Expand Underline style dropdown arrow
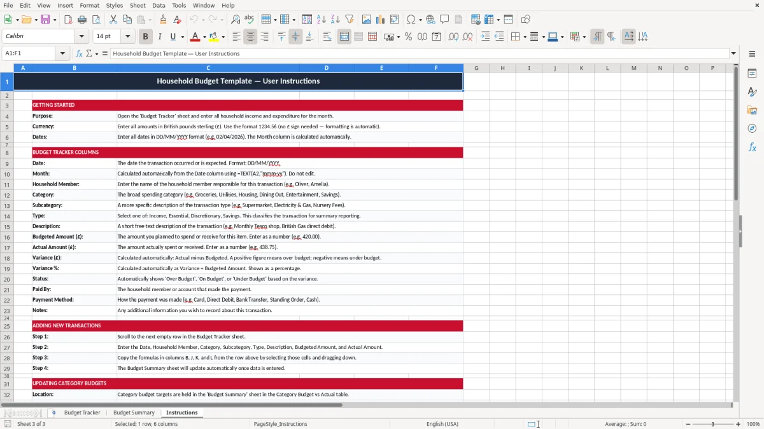This screenshot has height=429, width=764. (x=183, y=37)
